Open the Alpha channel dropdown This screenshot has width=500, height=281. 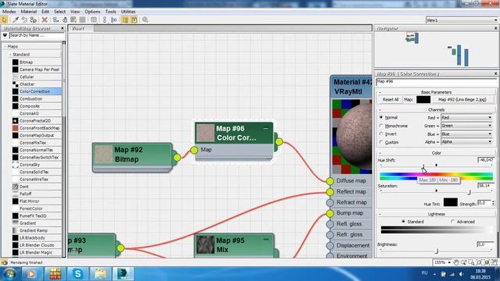pyautogui.click(x=467, y=142)
